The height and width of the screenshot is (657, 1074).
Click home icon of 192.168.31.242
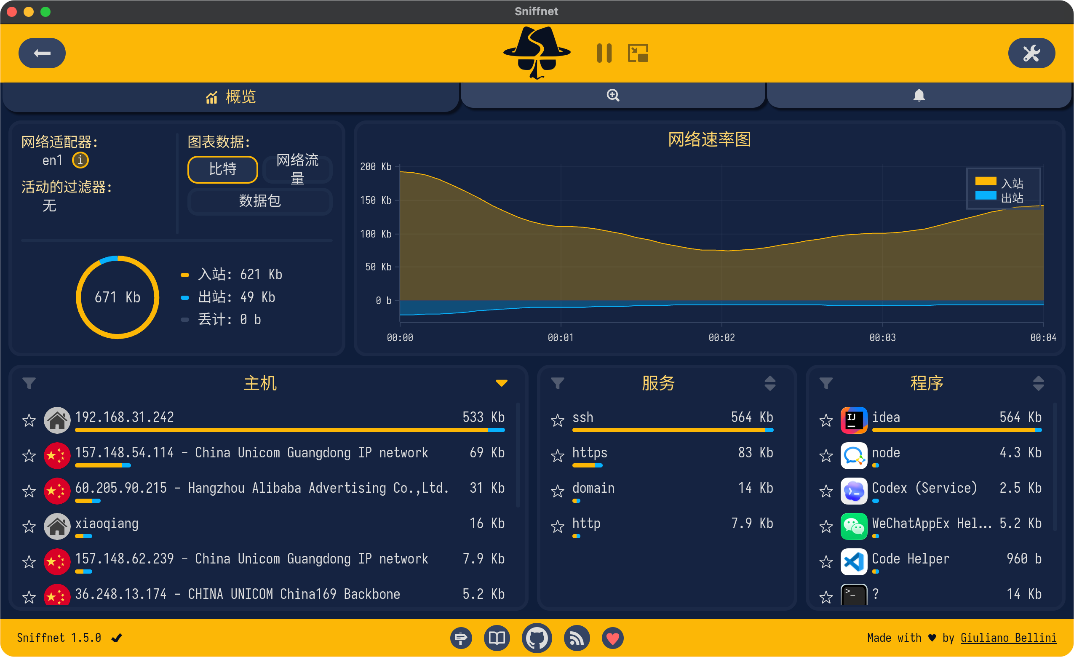(x=57, y=420)
